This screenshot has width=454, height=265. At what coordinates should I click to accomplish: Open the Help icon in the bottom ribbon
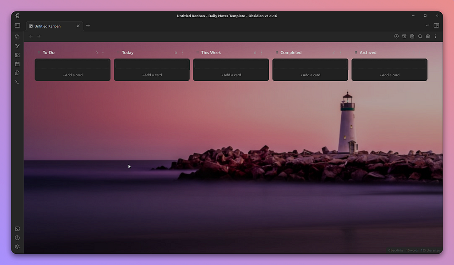[17, 237]
